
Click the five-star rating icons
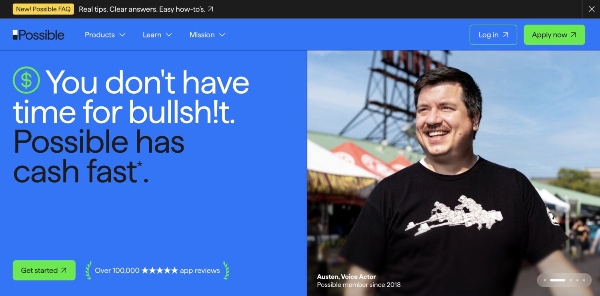(x=160, y=271)
